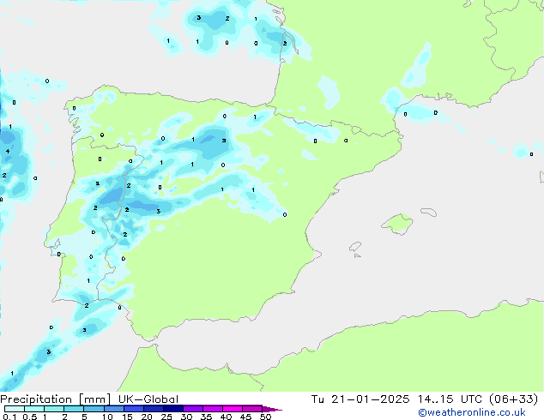This screenshot has width=544, height=420.
Task: Click the 20–25 mm legend color box
Action: pos(153,409)
